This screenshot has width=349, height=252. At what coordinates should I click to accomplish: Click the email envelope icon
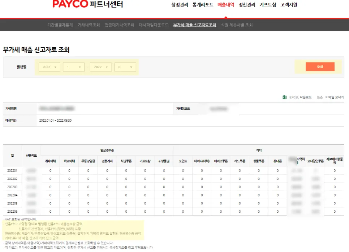(320, 97)
